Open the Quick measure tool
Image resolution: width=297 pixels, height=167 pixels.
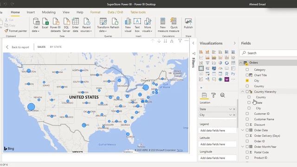click(174, 25)
